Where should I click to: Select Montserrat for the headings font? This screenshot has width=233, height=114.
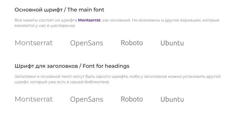(x=34, y=99)
